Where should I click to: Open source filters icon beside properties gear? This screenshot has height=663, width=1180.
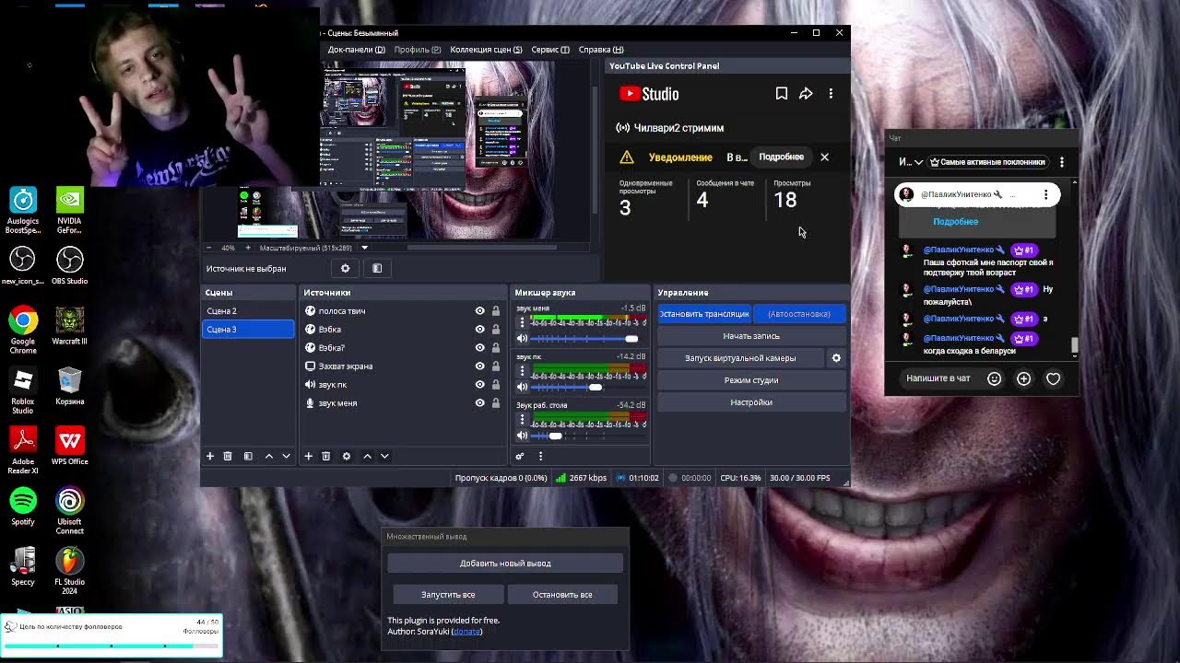click(x=377, y=268)
